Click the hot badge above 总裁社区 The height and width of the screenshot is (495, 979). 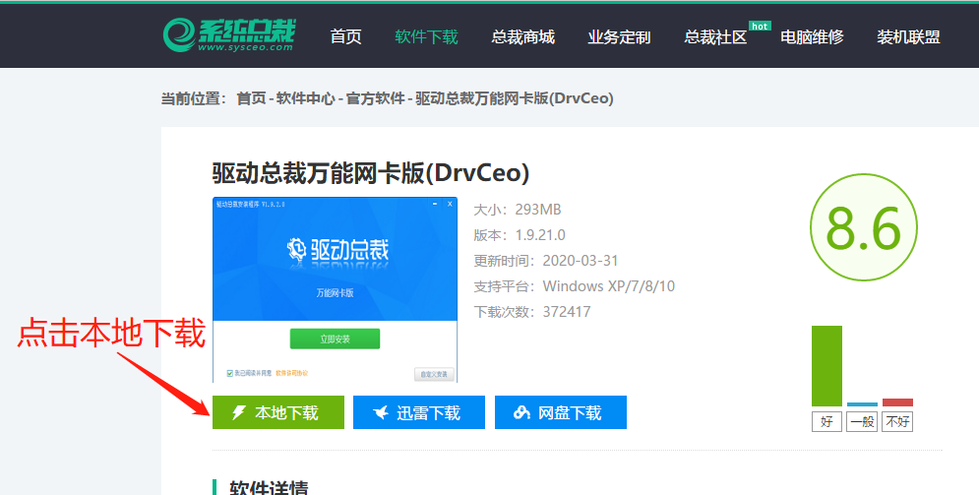tap(760, 27)
